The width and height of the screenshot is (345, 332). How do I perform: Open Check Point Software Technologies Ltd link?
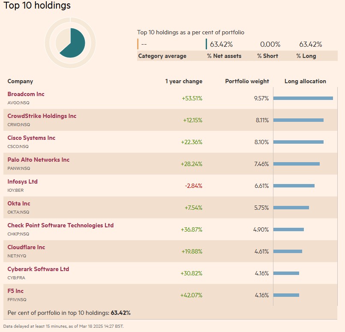[x=60, y=225]
